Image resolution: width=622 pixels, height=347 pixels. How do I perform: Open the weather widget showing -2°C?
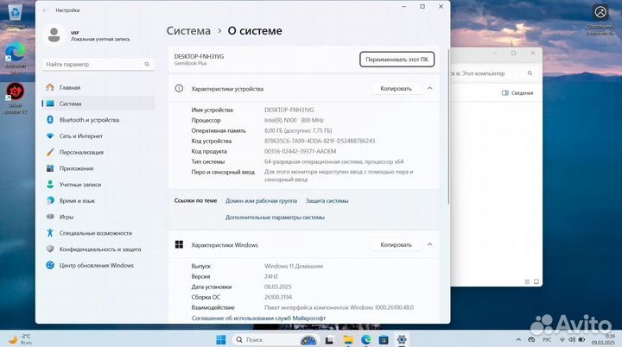coord(20,339)
